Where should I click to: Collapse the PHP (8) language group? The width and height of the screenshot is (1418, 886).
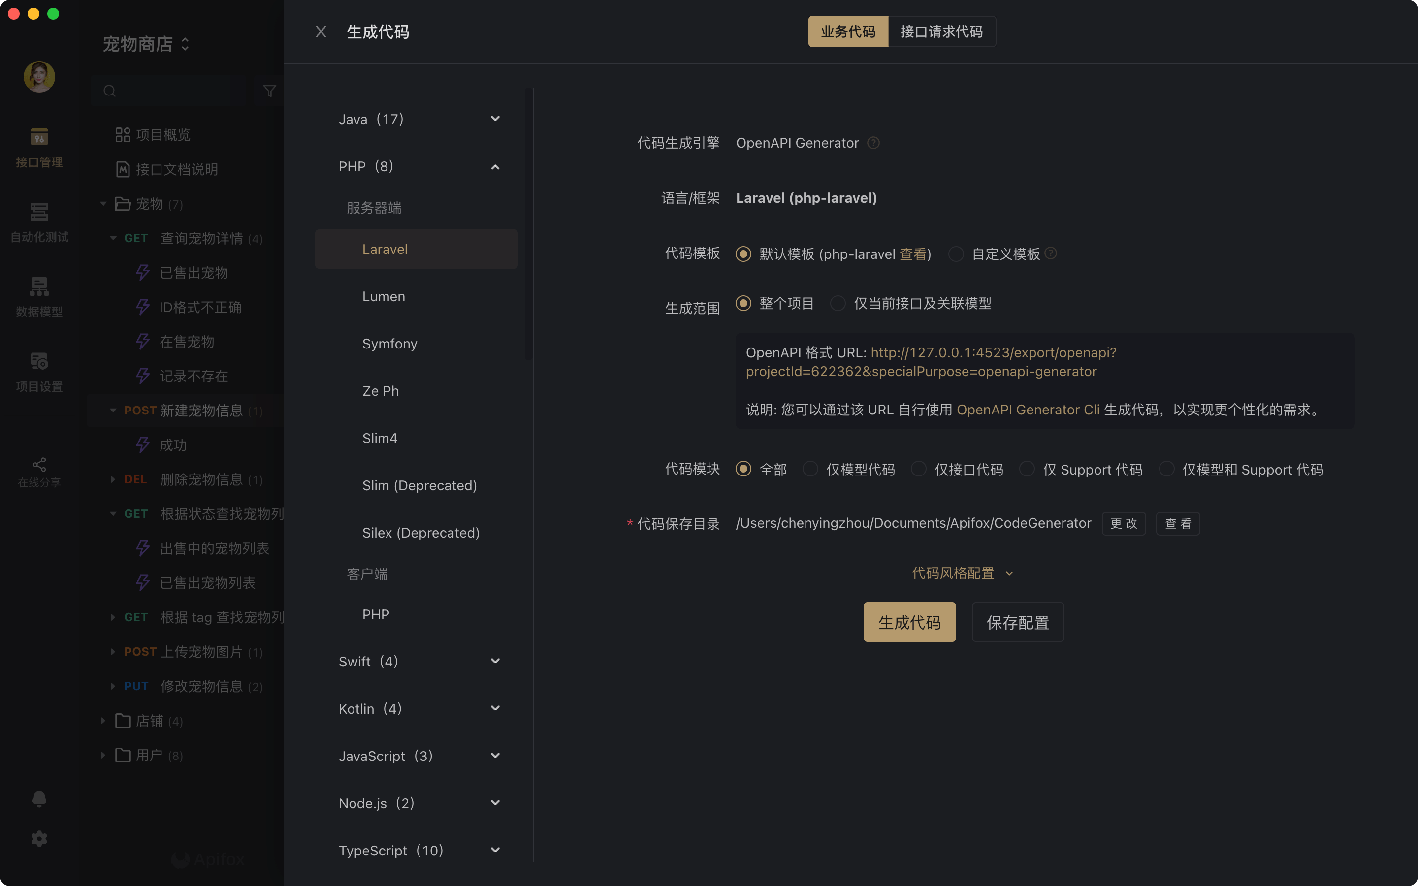tap(495, 167)
